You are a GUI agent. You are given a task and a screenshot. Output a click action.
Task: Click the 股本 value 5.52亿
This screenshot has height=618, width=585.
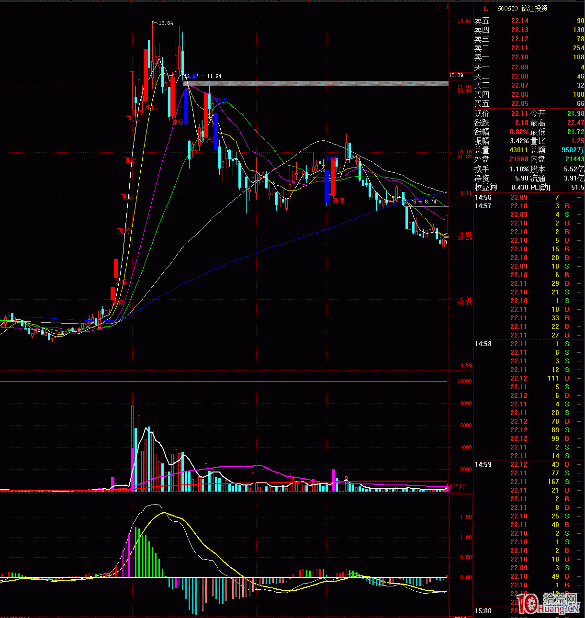tap(574, 169)
